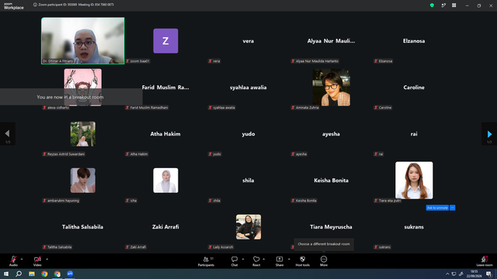Viewport: 497px width, 279px height.
Task: Click the Farid Muslim Ra... participant name
Action: click(165, 88)
